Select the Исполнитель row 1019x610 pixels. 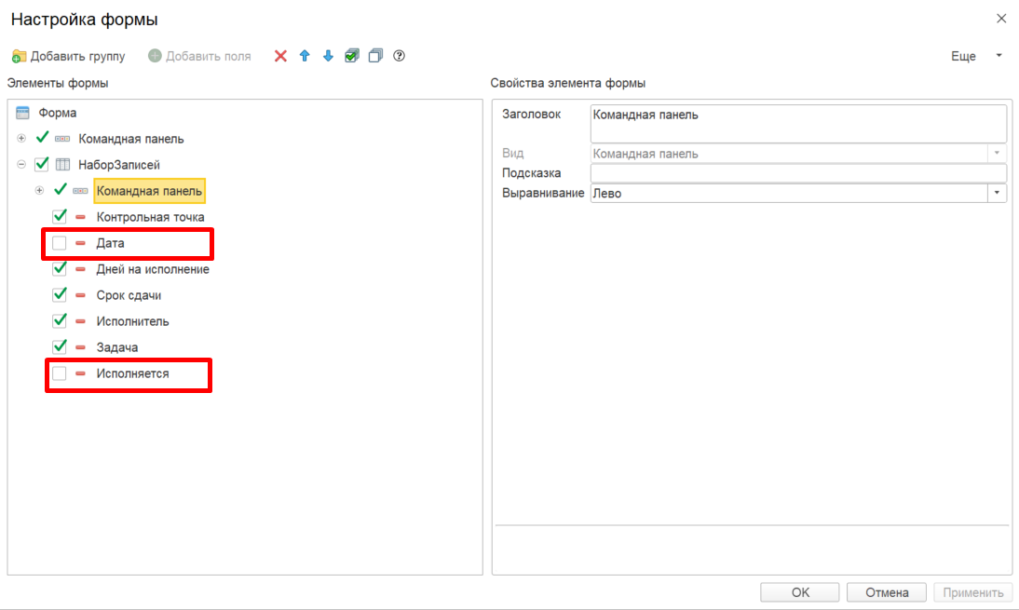point(132,321)
